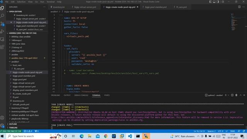Open the Accounts menu icon
The image size is (247, 139).
(x=2, y=118)
